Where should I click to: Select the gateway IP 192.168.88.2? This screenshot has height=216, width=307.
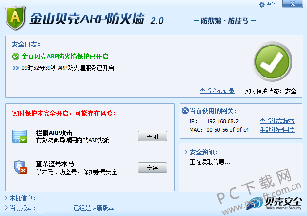[223, 121]
